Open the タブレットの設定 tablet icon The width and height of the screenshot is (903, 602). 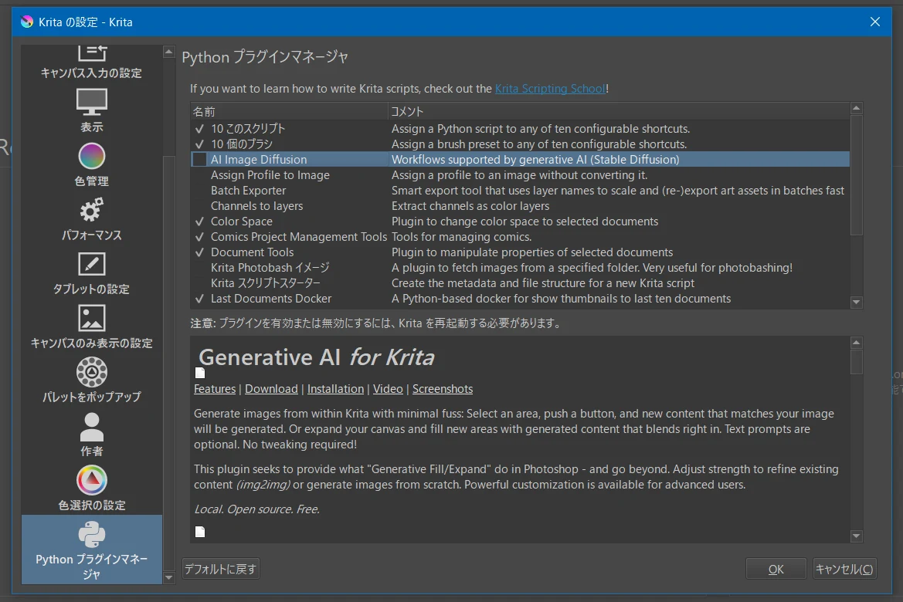(x=92, y=264)
